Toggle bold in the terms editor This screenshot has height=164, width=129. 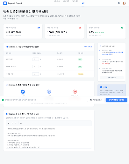[9, 123]
